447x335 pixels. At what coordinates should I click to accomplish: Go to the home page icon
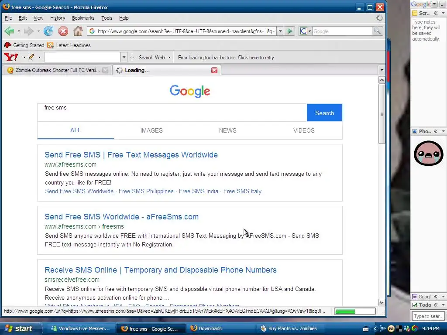click(x=78, y=31)
